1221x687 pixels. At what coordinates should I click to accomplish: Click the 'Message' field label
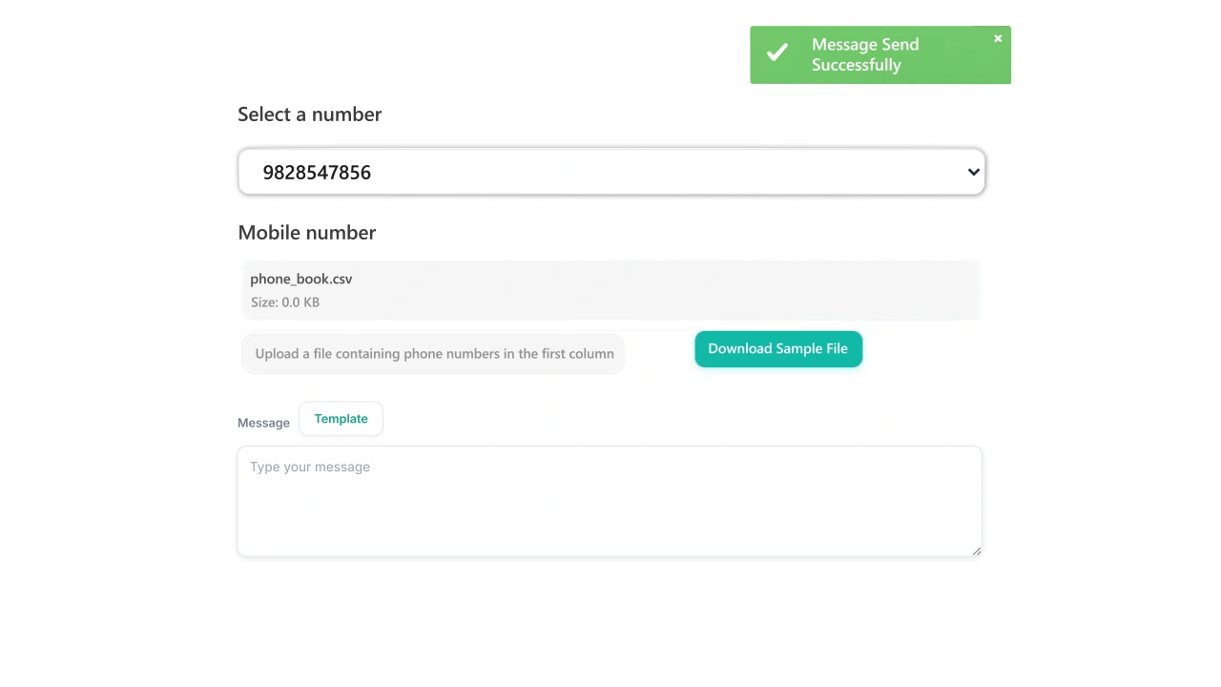pyautogui.click(x=263, y=423)
